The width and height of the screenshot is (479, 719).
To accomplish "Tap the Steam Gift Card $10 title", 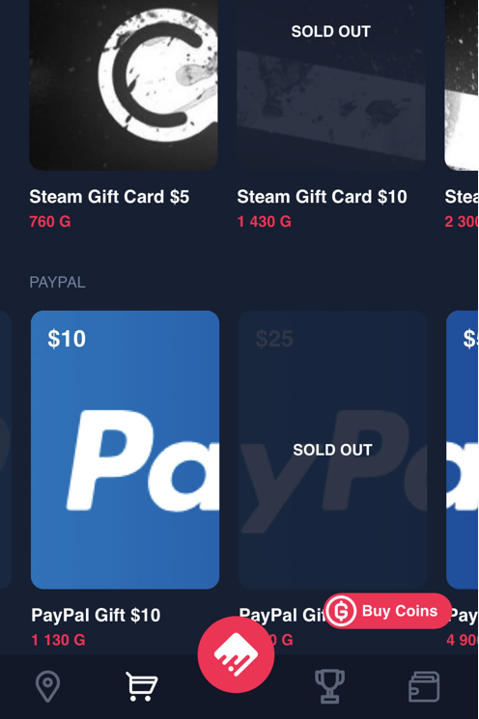I will (x=322, y=197).
